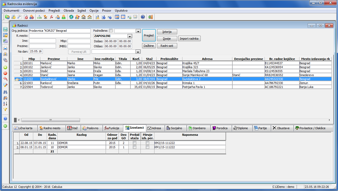Click the right arrow of the workers table scrollbar
338x191 pixels.
tap(329, 120)
